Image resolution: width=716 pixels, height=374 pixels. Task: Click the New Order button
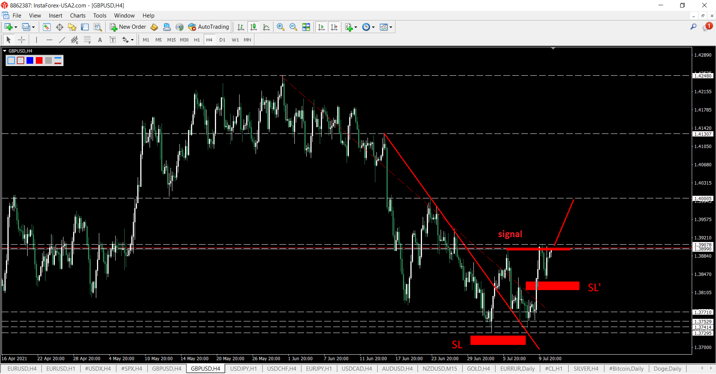tap(128, 27)
